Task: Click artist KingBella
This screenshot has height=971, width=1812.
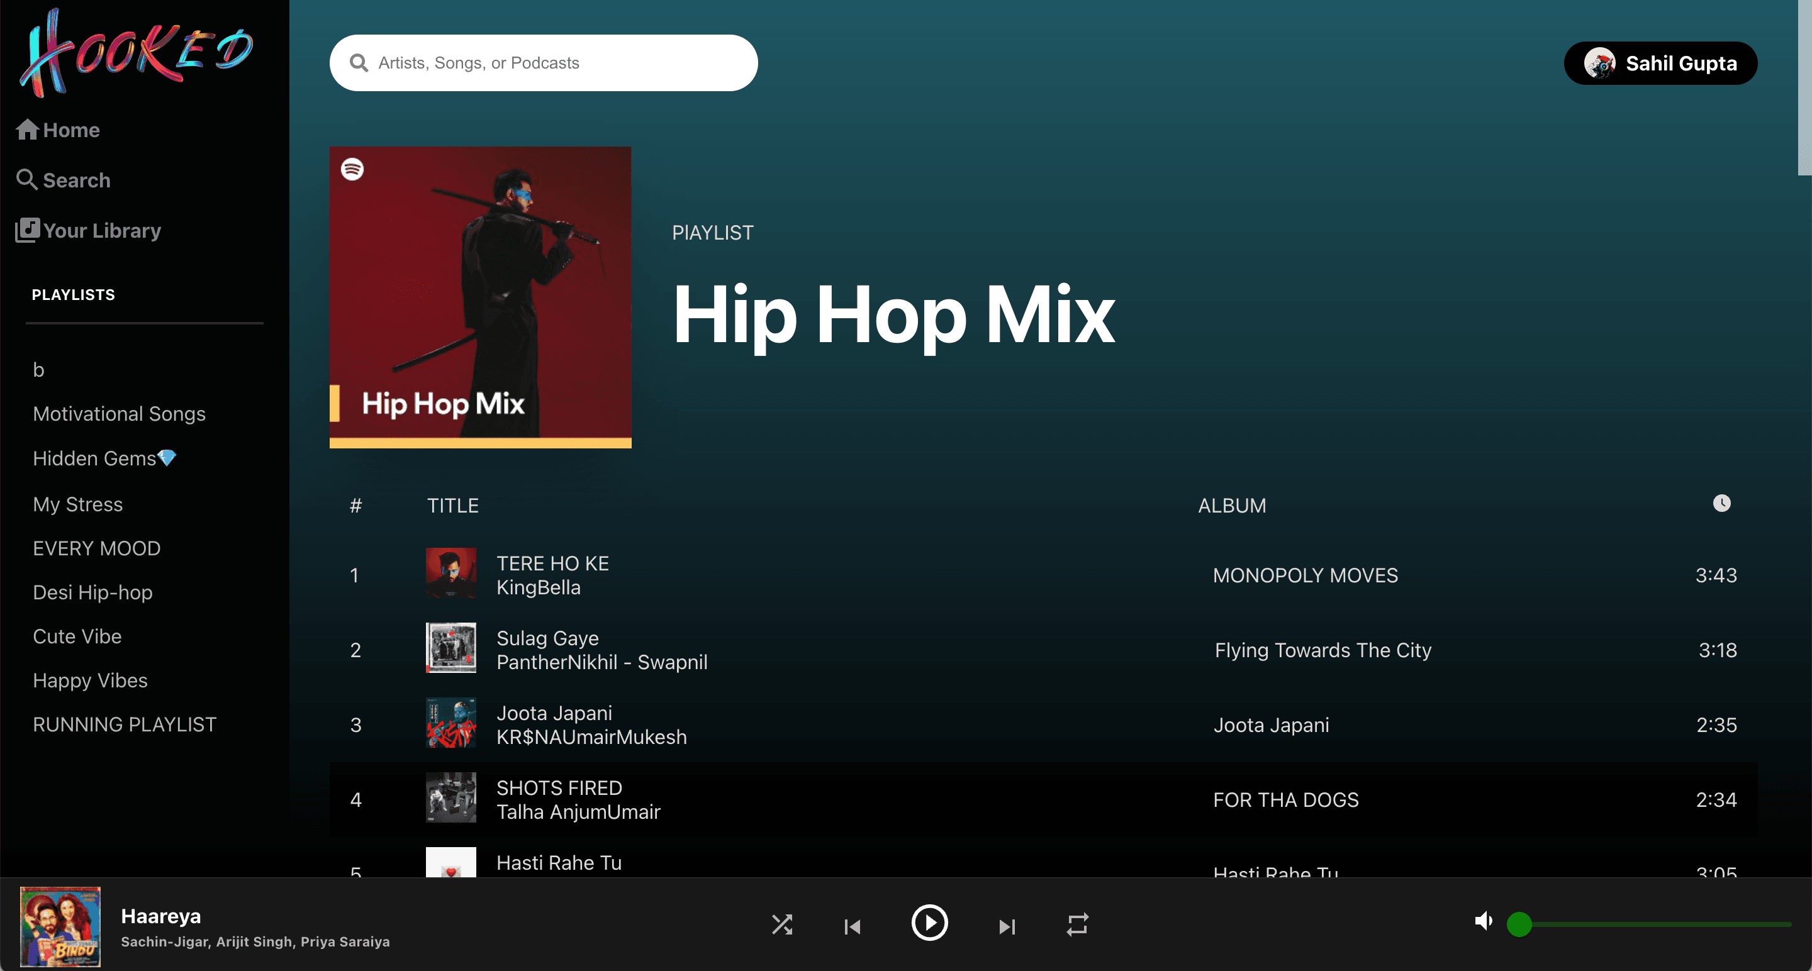Action: pos(539,588)
